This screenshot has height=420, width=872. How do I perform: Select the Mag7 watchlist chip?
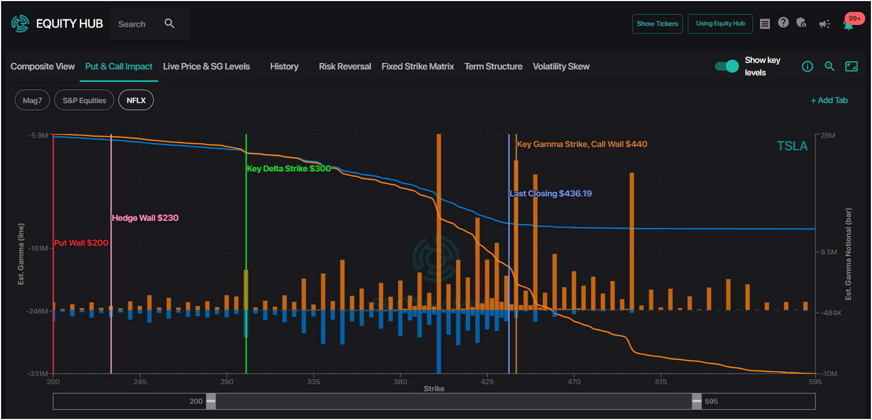[x=32, y=100]
